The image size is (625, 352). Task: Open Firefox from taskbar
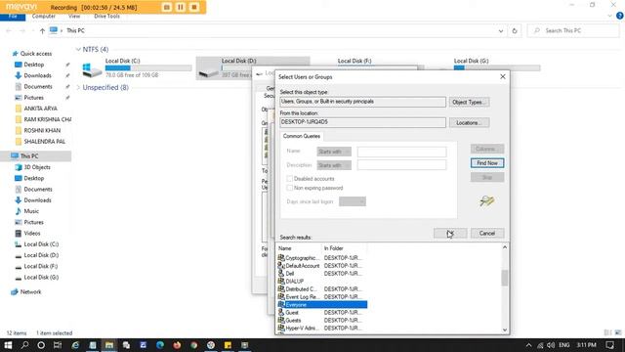click(177, 345)
